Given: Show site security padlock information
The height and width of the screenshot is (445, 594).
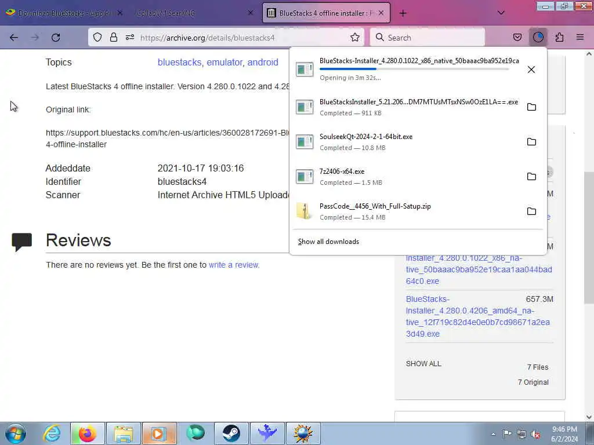Looking at the screenshot, I should pyautogui.click(x=113, y=37).
